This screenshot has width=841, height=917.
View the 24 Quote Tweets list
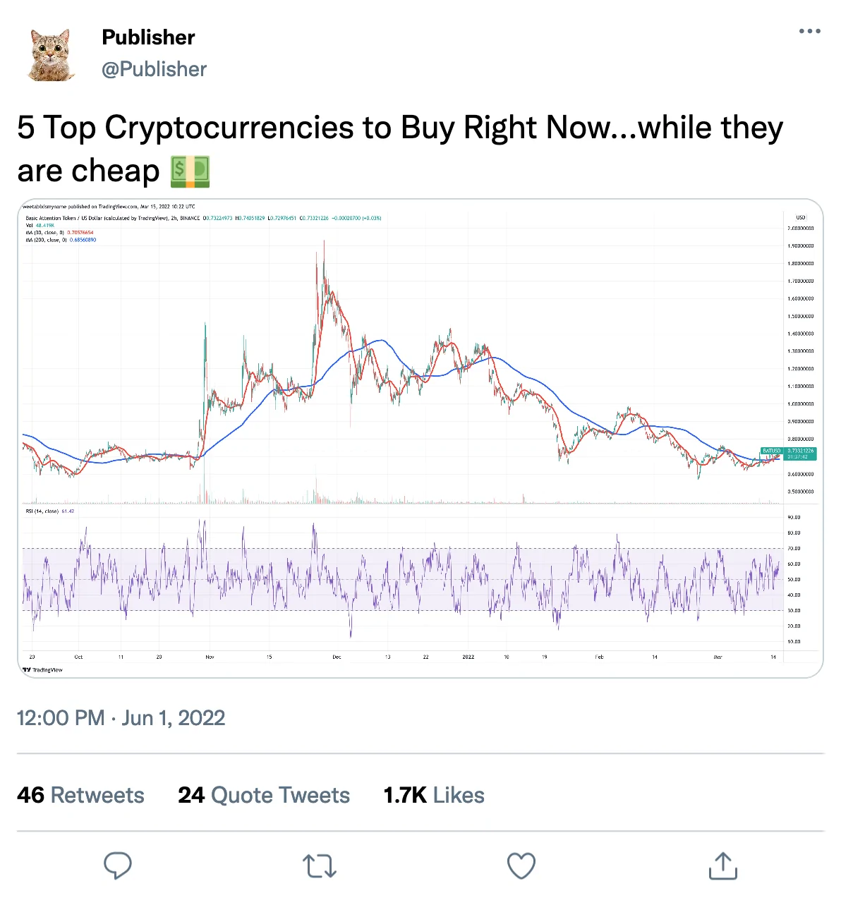point(264,795)
